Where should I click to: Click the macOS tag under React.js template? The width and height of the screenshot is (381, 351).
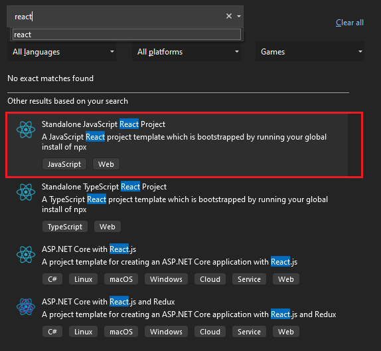click(121, 279)
